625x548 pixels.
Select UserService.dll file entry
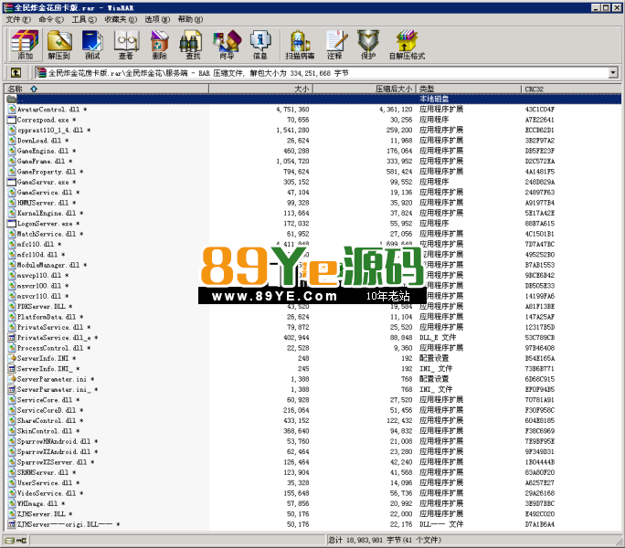[x=312, y=482]
